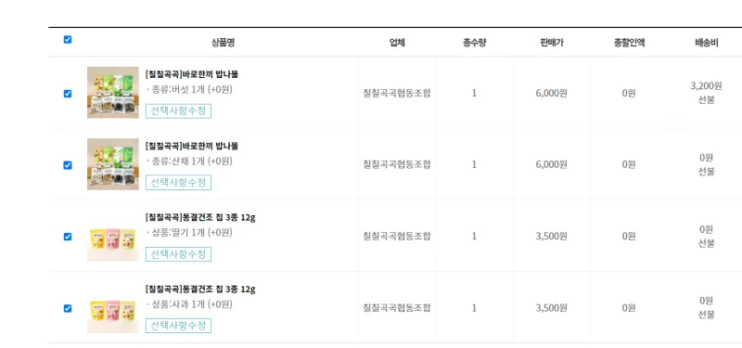The width and height of the screenshot is (742, 348).
Task: Click the 상품명 column header
Action: point(223,43)
